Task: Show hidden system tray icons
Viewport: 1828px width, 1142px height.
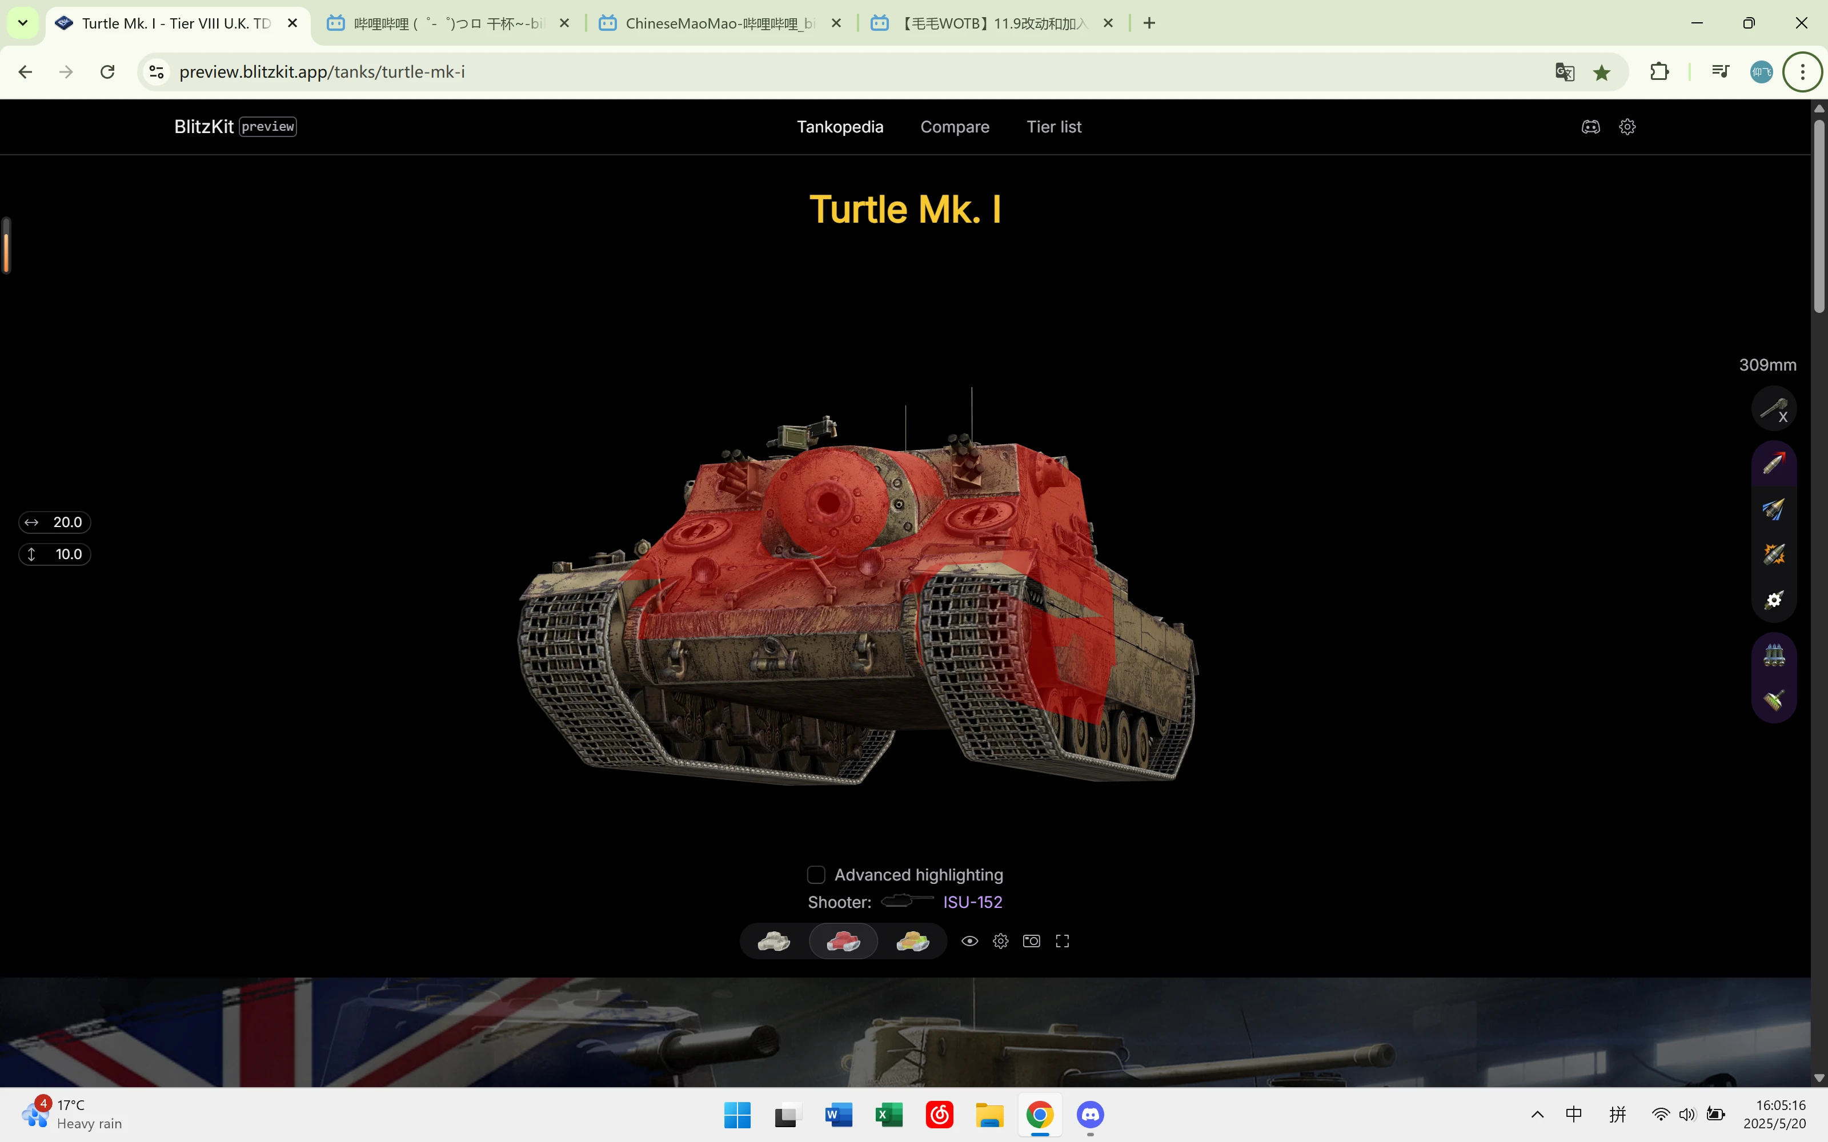Action: (1537, 1115)
